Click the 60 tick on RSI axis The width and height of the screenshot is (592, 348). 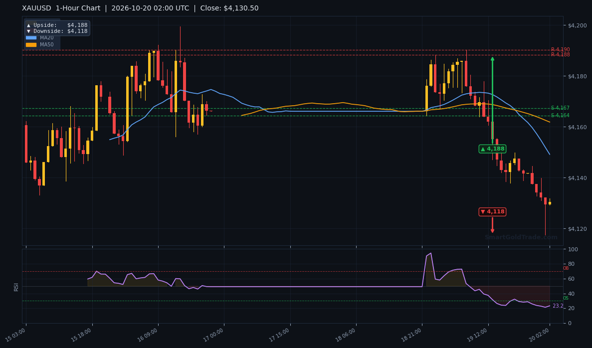point(571,279)
